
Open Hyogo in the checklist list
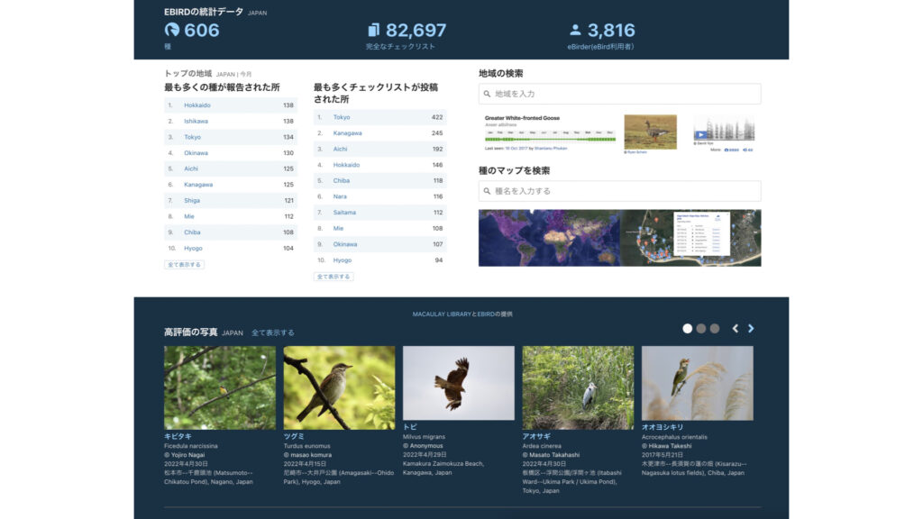pyautogui.click(x=342, y=260)
